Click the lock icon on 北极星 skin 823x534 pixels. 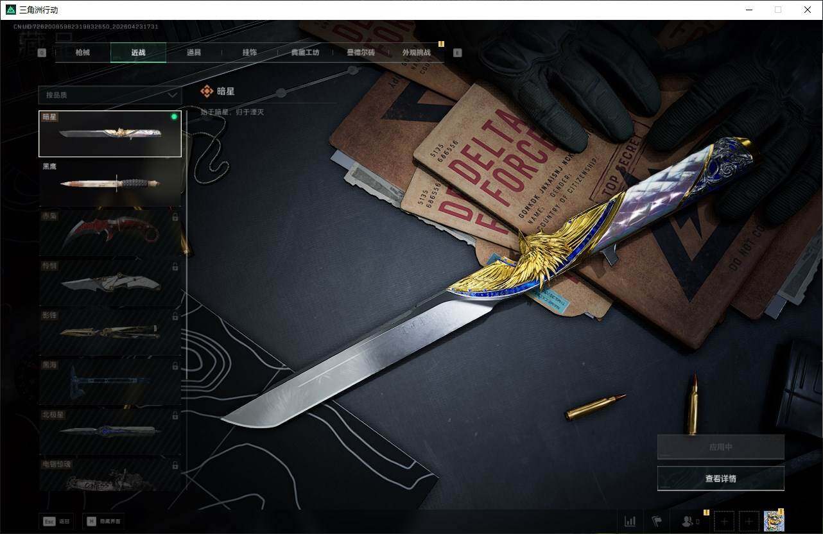click(x=175, y=415)
